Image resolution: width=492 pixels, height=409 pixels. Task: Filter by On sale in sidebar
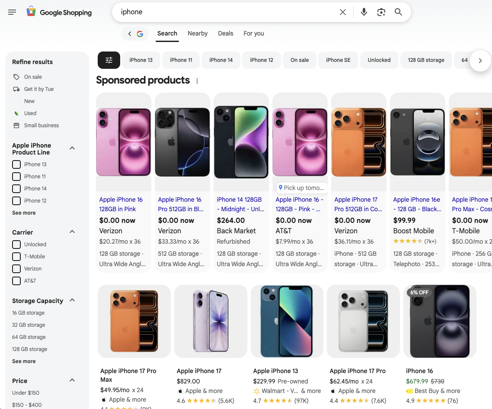click(33, 77)
